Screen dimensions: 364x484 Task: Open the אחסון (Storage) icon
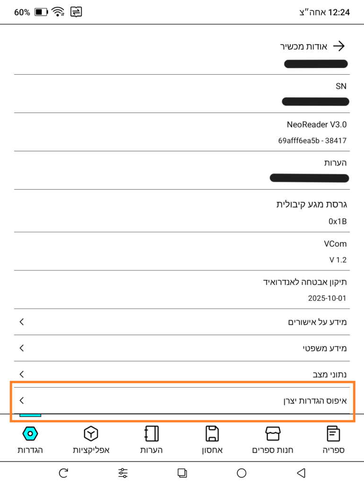[212, 440]
